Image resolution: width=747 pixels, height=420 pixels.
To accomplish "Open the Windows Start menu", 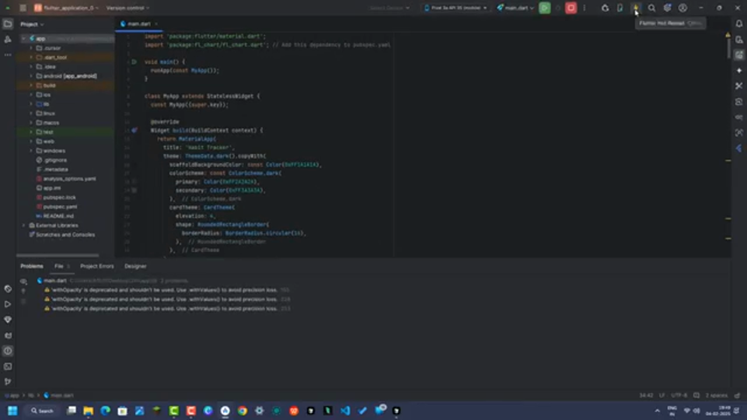I will pyautogui.click(x=12, y=411).
